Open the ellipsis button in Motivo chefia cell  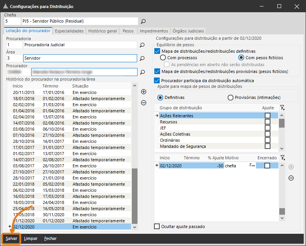click(x=252, y=165)
